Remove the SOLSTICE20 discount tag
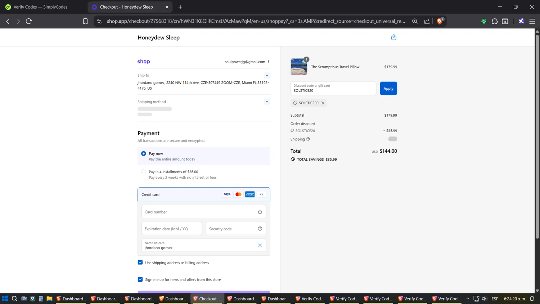This screenshot has height=304, width=540. pos(323,103)
